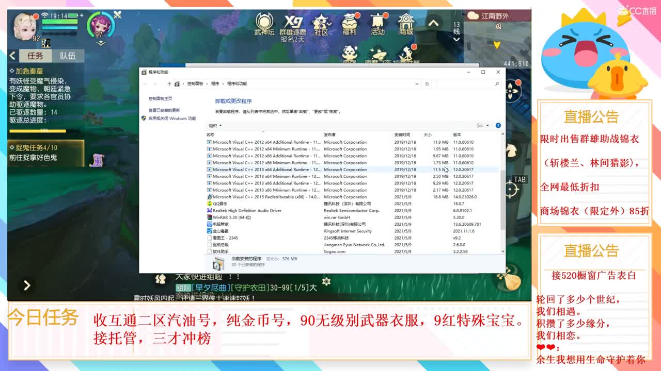Click the search magnifier icon
This screenshot has width=661, height=371.
click(x=497, y=83)
